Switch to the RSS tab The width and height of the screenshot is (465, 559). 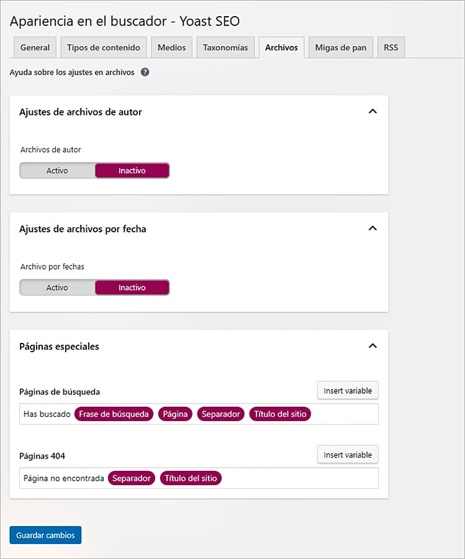pyautogui.click(x=391, y=48)
